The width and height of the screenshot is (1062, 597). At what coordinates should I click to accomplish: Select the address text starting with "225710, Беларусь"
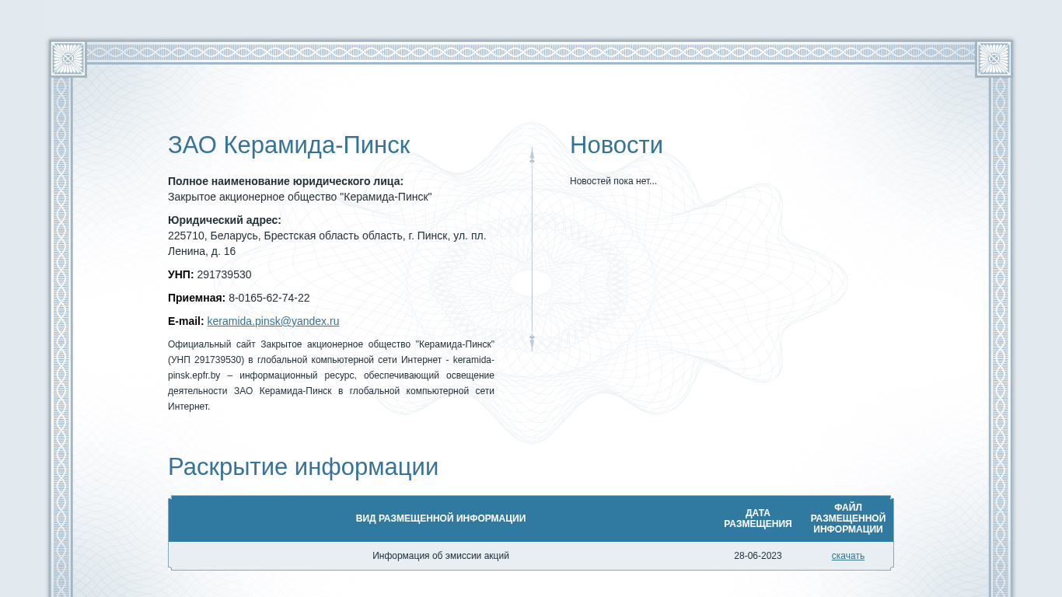(x=327, y=243)
